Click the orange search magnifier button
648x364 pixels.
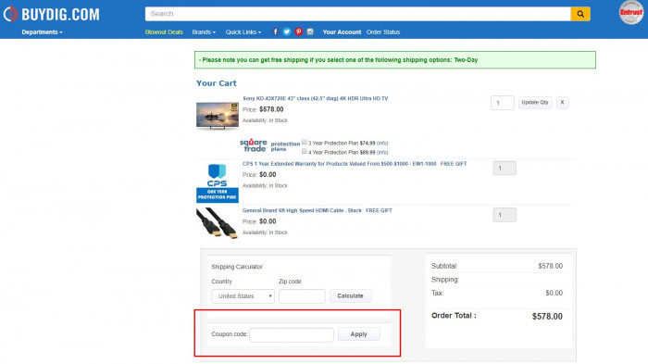click(580, 14)
